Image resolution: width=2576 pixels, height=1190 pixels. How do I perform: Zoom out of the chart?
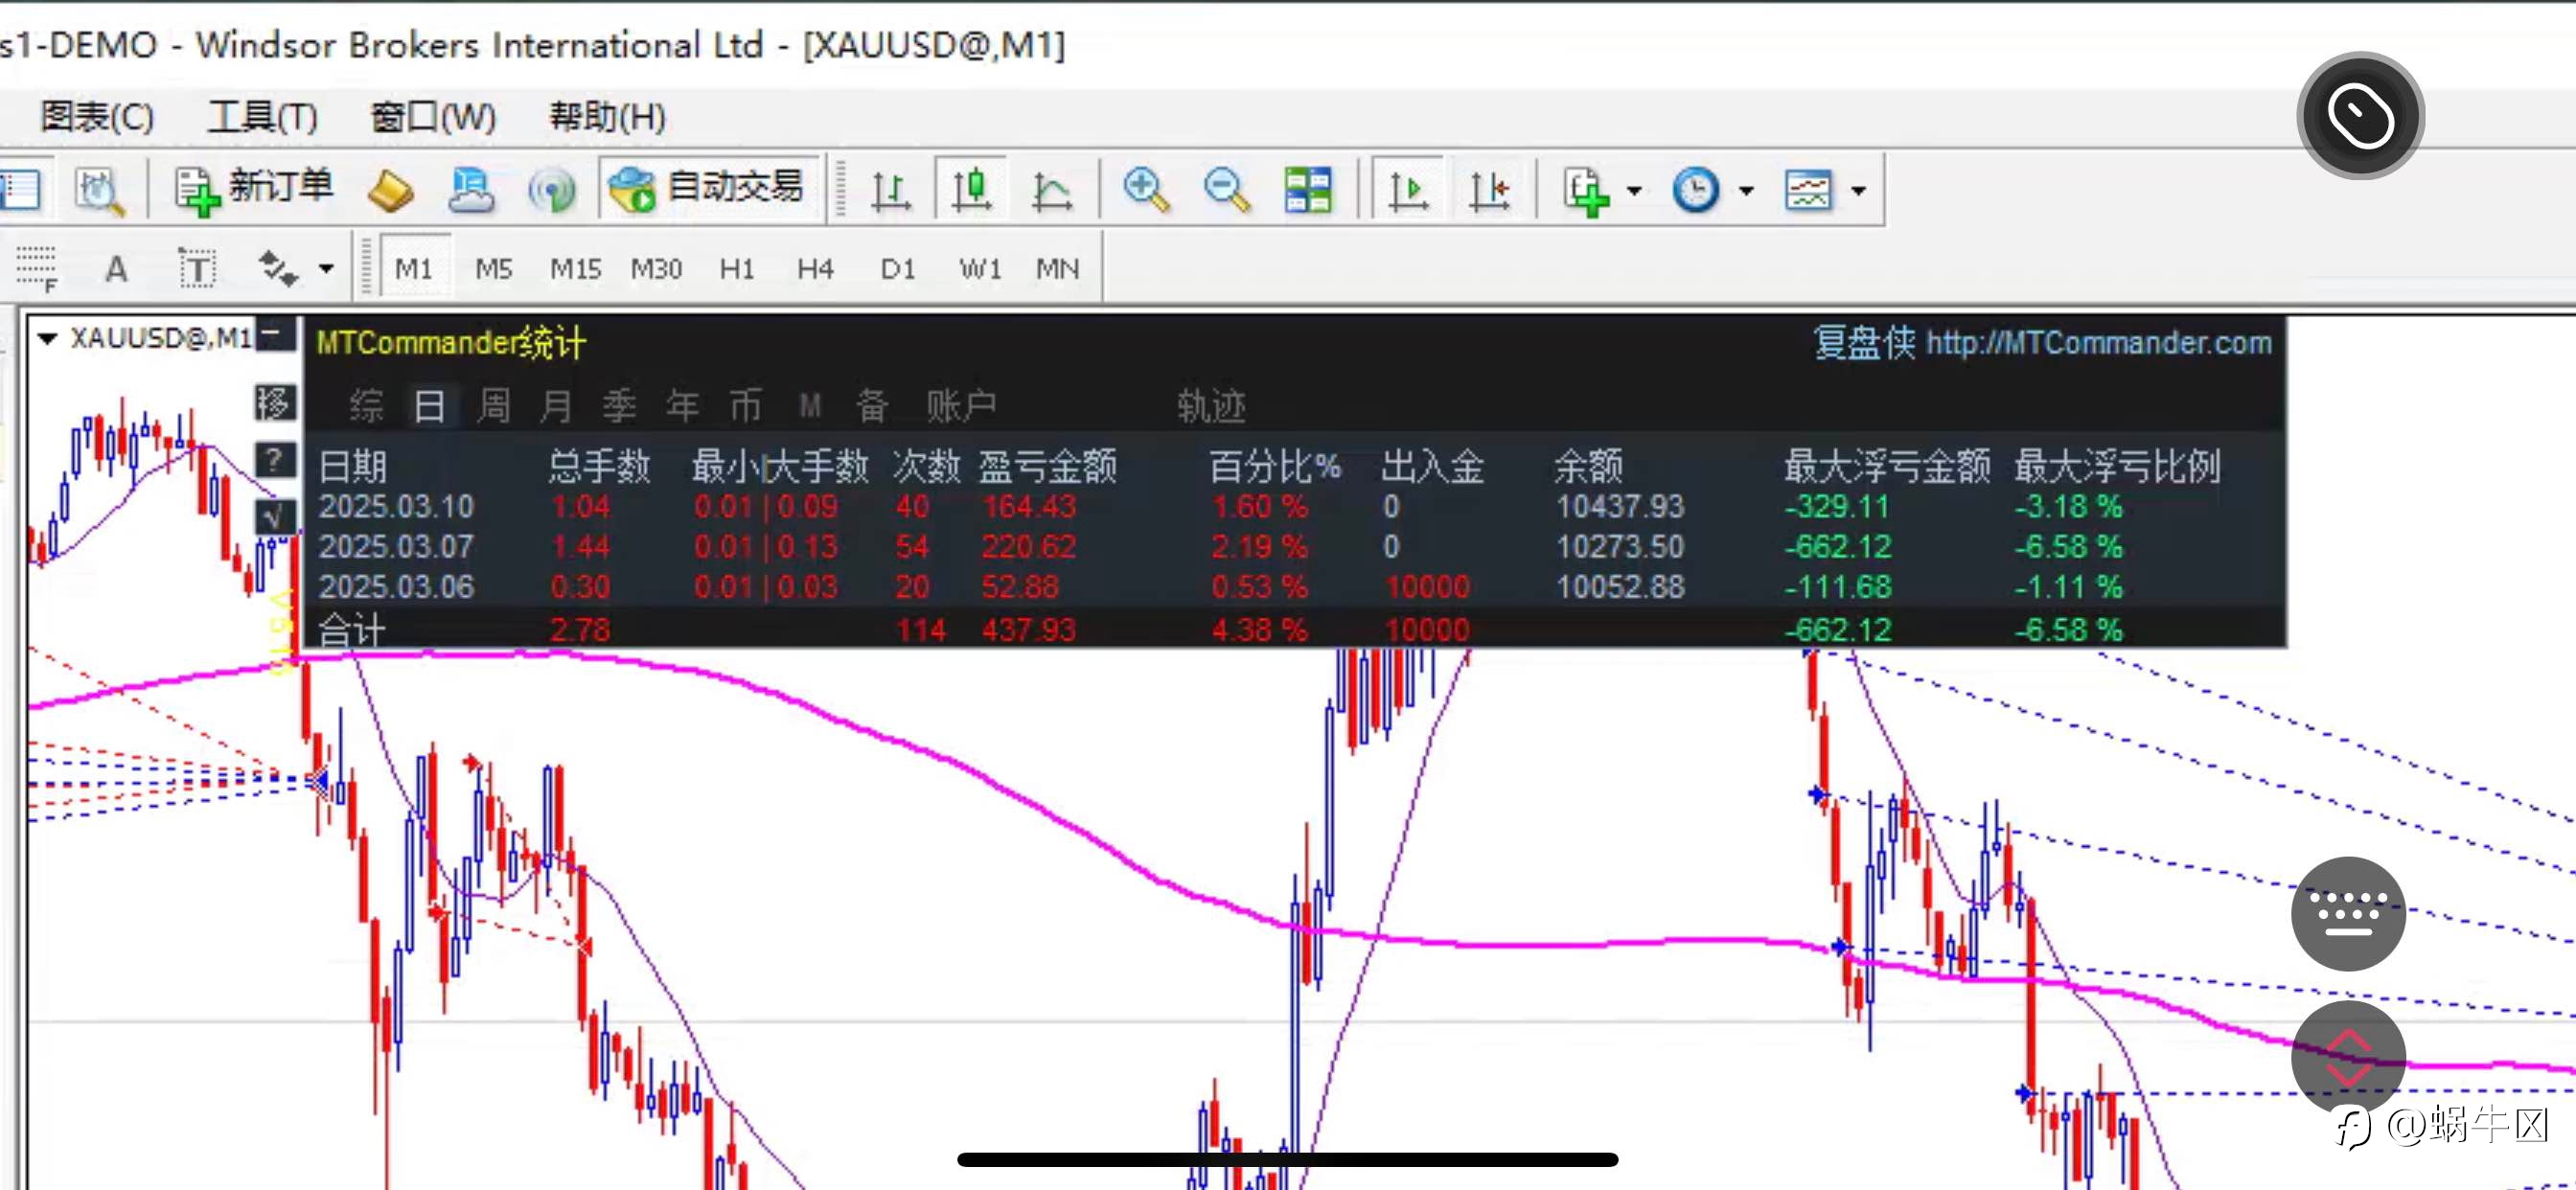tap(1226, 190)
